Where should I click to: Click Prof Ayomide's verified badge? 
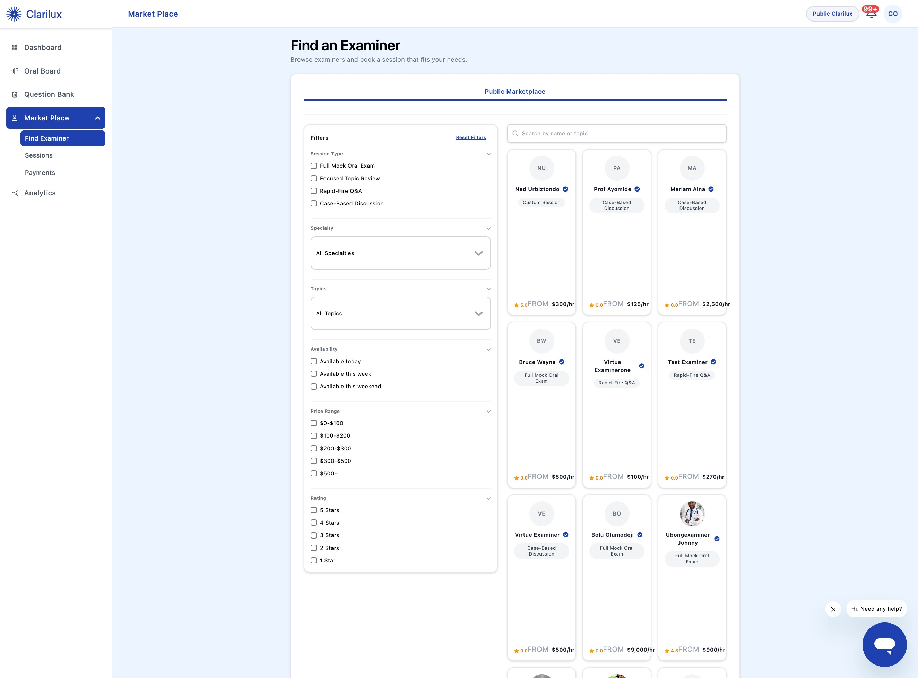[637, 189]
